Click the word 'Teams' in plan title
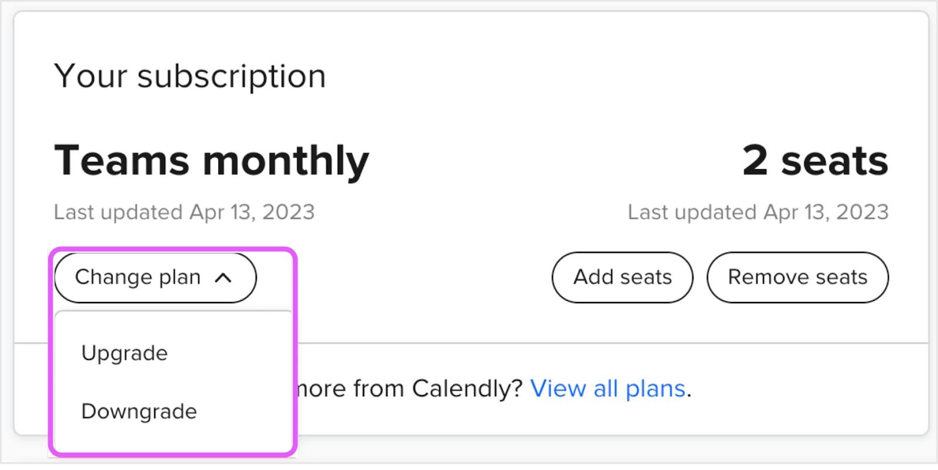Image resolution: width=938 pixels, height=470 pixels. [x=122, y=160]
